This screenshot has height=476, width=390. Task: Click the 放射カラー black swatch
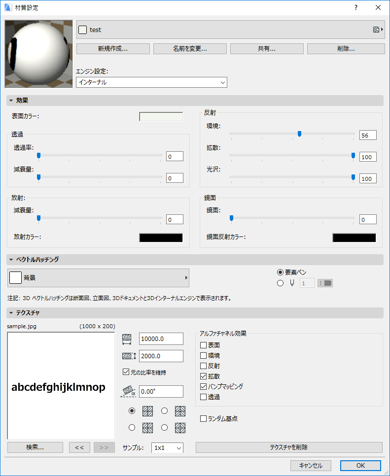click(161, 238)
